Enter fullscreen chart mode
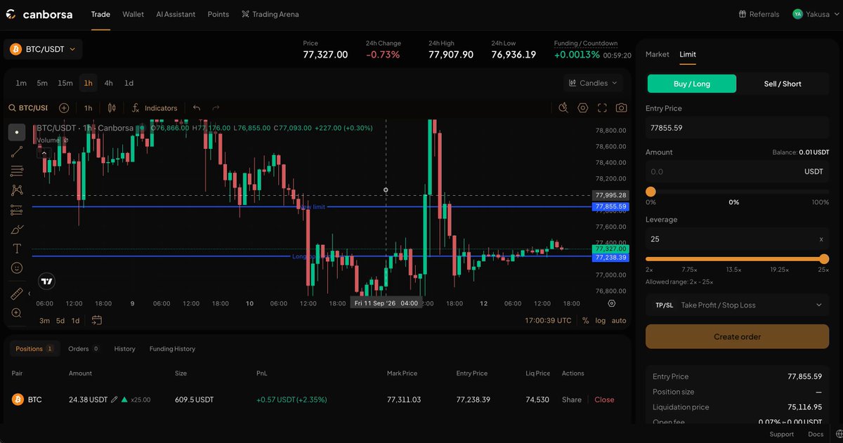Viewport: 843px width, 443px height. coord(602,108)
